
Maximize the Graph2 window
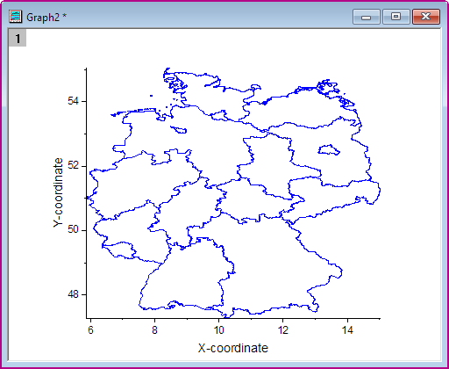pyautogui.click(x=396, y=17)
